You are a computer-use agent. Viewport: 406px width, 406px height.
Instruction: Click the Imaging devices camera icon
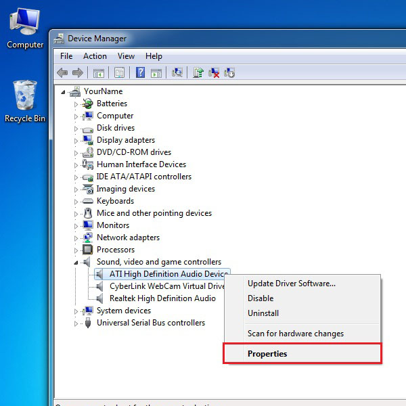tap(88, 189)
